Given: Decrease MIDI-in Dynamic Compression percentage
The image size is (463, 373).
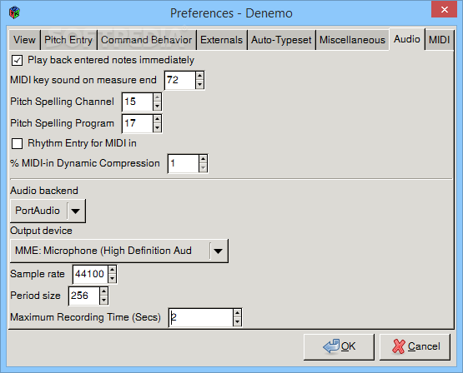Looking at the screenshot, I should tap(203, 168).
